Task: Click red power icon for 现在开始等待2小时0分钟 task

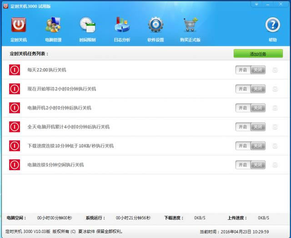Action: [x=15, y=89]
